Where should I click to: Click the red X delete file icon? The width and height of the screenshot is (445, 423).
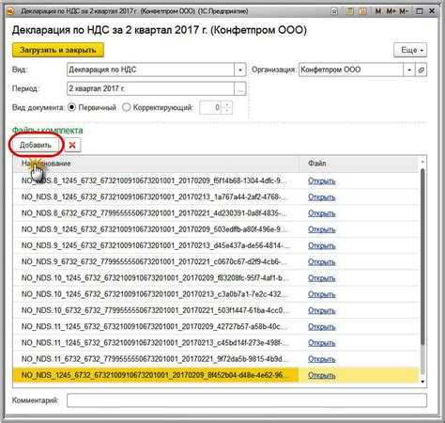click(72, 145)
